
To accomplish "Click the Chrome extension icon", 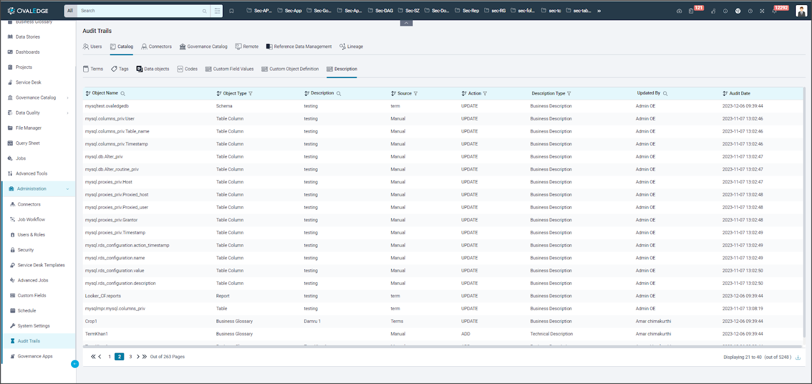I will (738, 11).
